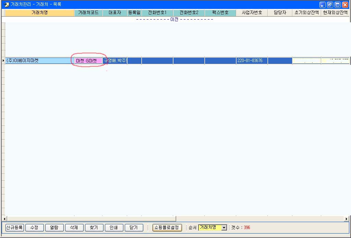Click the restore-down window icon
351x238 pixels.
click(x=330, y=5)
